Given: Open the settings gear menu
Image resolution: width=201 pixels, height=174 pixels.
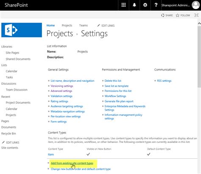Looking at the screenshot, I should [145, 5].
